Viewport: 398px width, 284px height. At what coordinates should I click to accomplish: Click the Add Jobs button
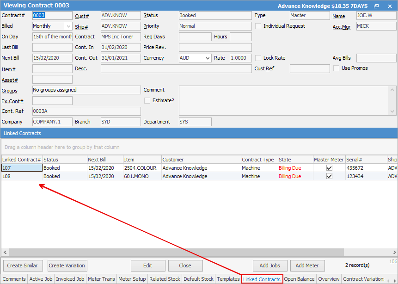pyautogui.click(x=269, y=265)
